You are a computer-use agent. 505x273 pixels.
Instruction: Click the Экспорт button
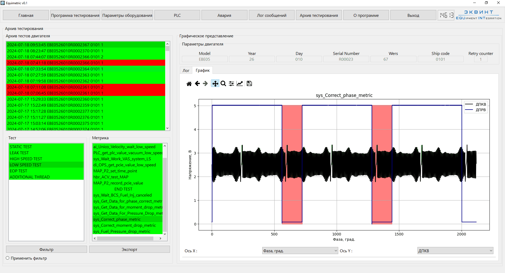coord(129,249)
